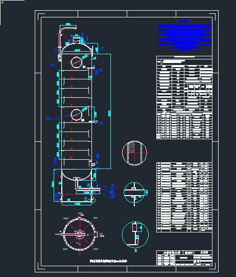The width and height of the screenshot is (236, 277).
Task: Select the lower manhole circle on the tower
Action: pyautogui.click(x=76, y=115)
